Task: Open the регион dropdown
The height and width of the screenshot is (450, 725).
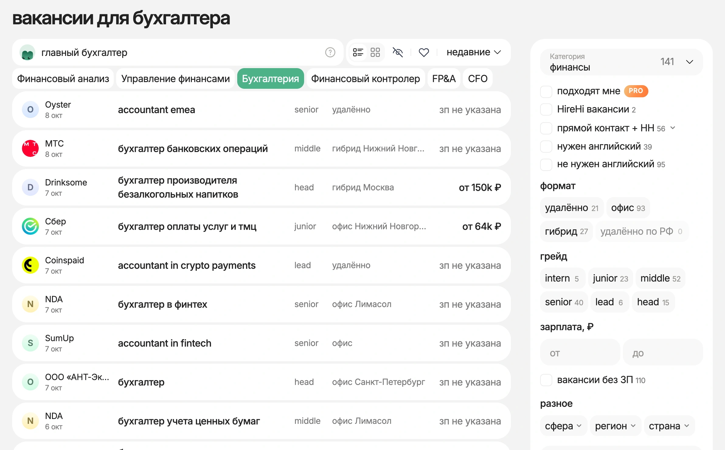Action: pos(616,426)
